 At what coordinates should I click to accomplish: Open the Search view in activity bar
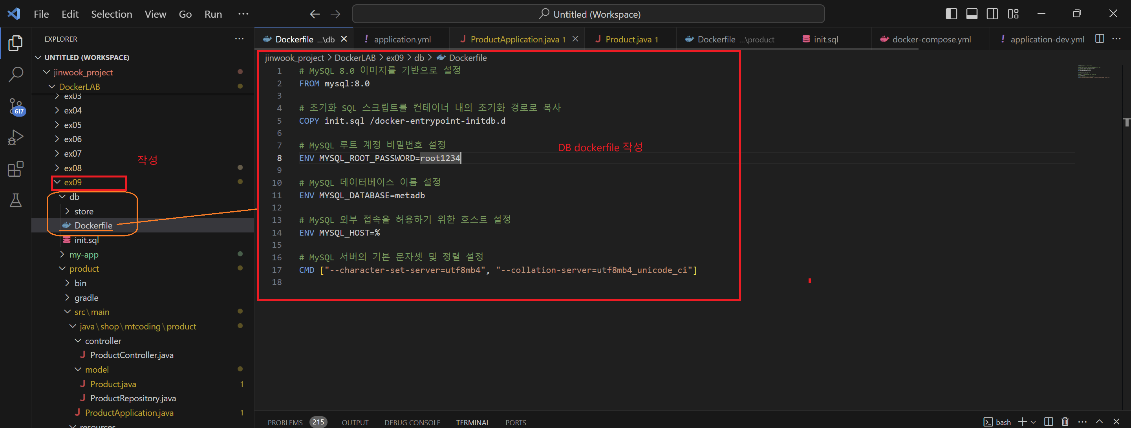coord(16,75)
